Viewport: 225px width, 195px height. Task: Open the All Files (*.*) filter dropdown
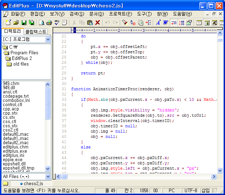(48, 176)
